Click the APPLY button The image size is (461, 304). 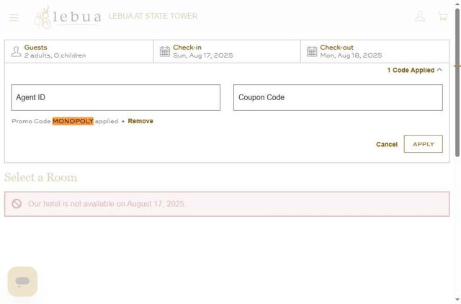[x=424, y=144]
